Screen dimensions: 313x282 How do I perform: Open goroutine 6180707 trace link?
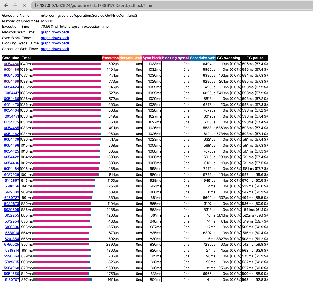[12, 279]
